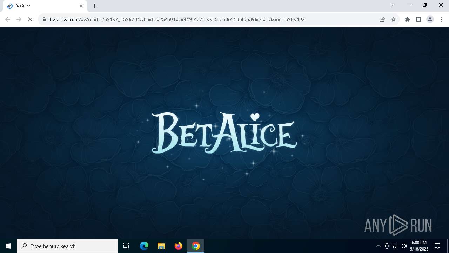Viewport: 449px width, 253px height.
Task: Open the notification center
Action: coord(437,246)
